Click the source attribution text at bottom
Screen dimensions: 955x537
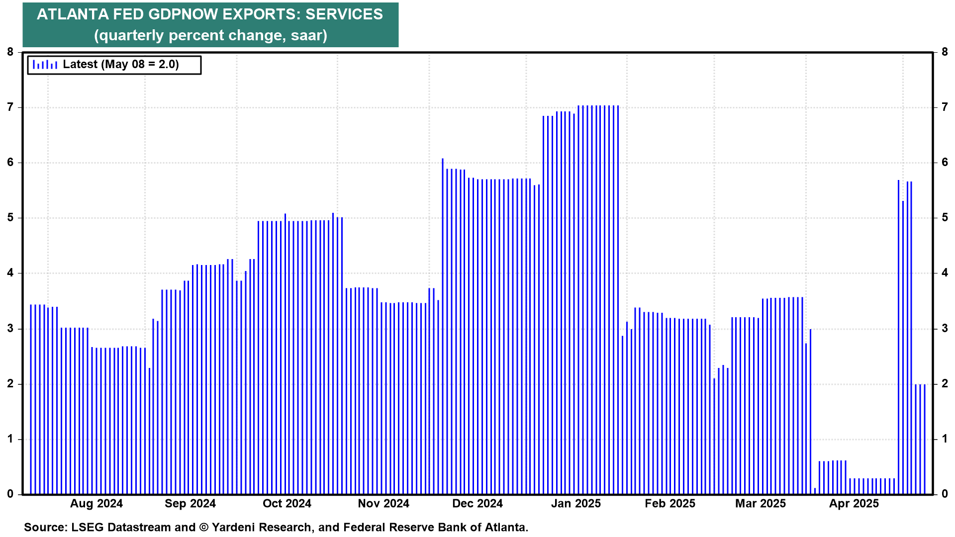pos(276,527)
